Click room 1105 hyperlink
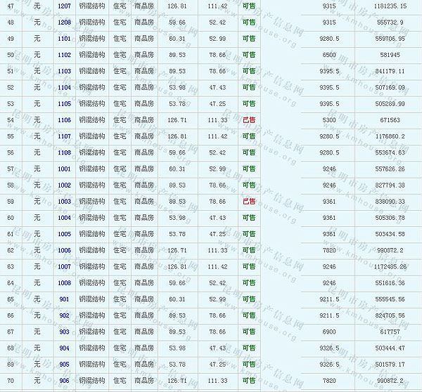Viewport: 422px width, 392px height. 64,103
